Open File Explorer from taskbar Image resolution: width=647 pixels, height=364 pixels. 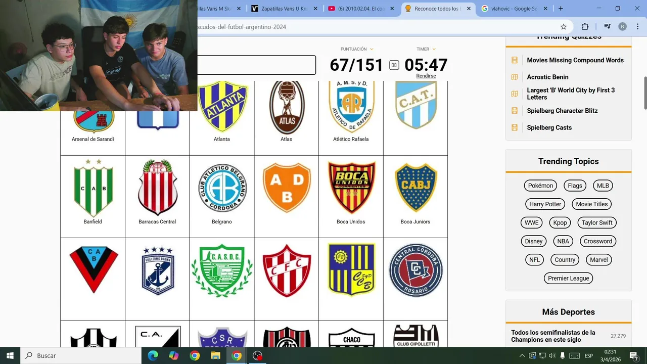point(215,355)
